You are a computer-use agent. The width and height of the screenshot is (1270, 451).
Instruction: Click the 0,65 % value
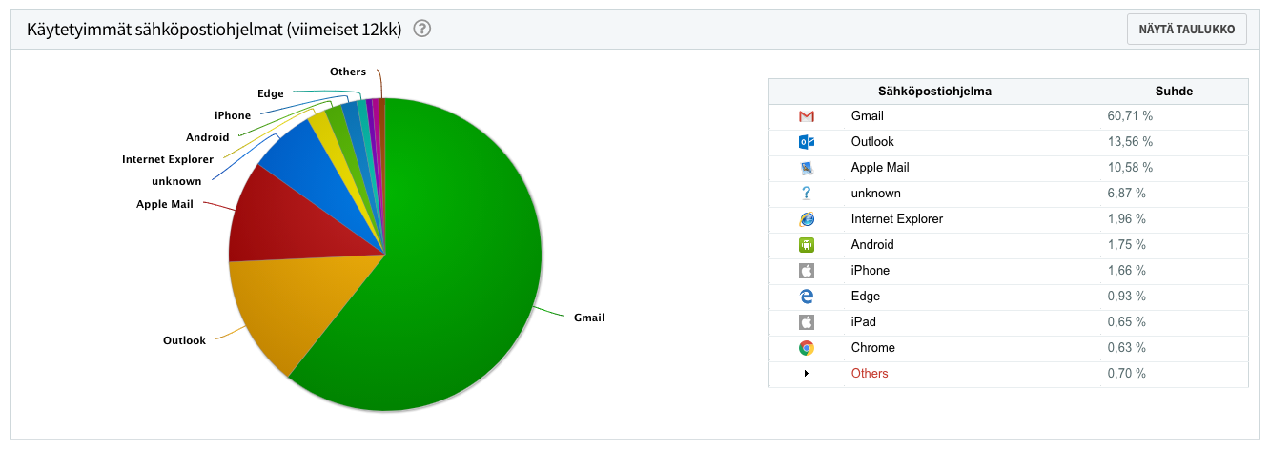click(x=1127, y=322)
